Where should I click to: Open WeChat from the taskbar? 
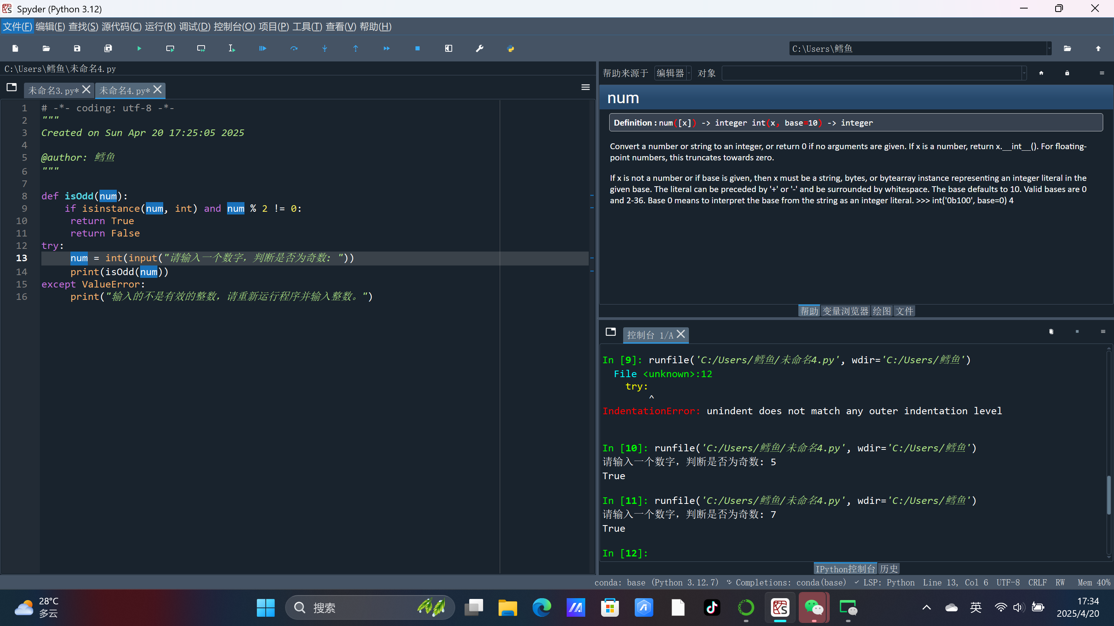[813, 608]
